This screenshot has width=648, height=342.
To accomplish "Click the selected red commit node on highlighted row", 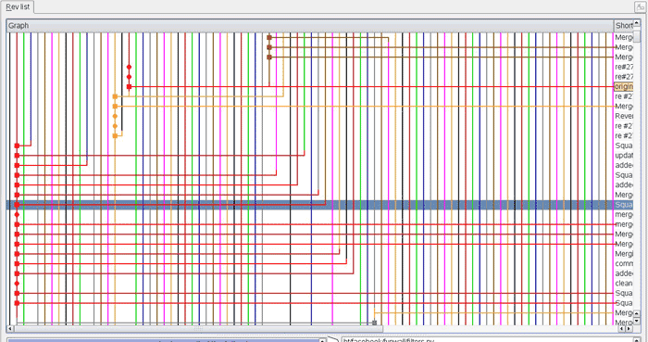I will pos(17,205).
